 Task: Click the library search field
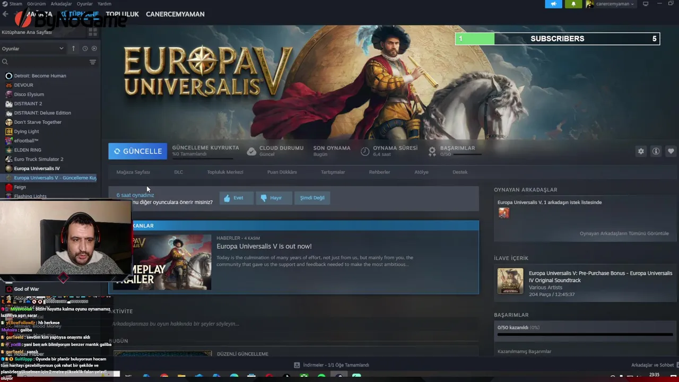click(45, 62)
